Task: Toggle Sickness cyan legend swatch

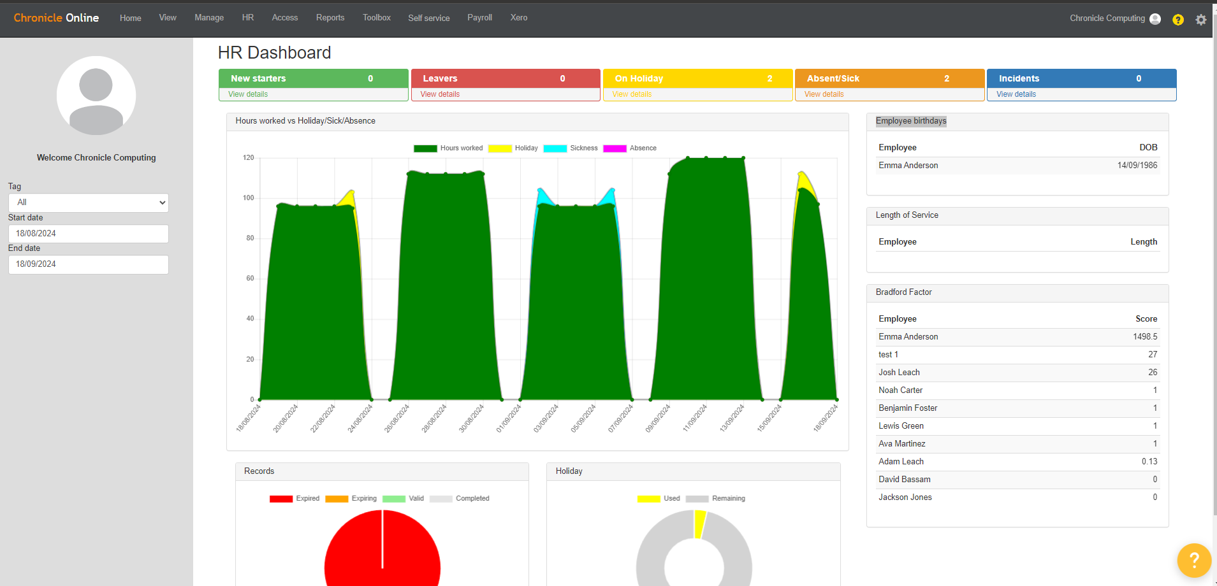Action: (555, 148)
